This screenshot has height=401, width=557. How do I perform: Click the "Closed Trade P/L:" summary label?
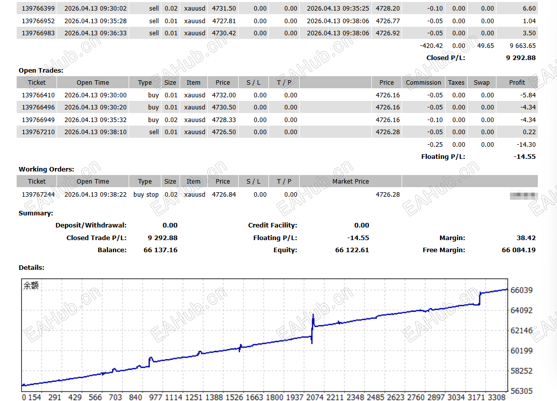coord(96,238)
